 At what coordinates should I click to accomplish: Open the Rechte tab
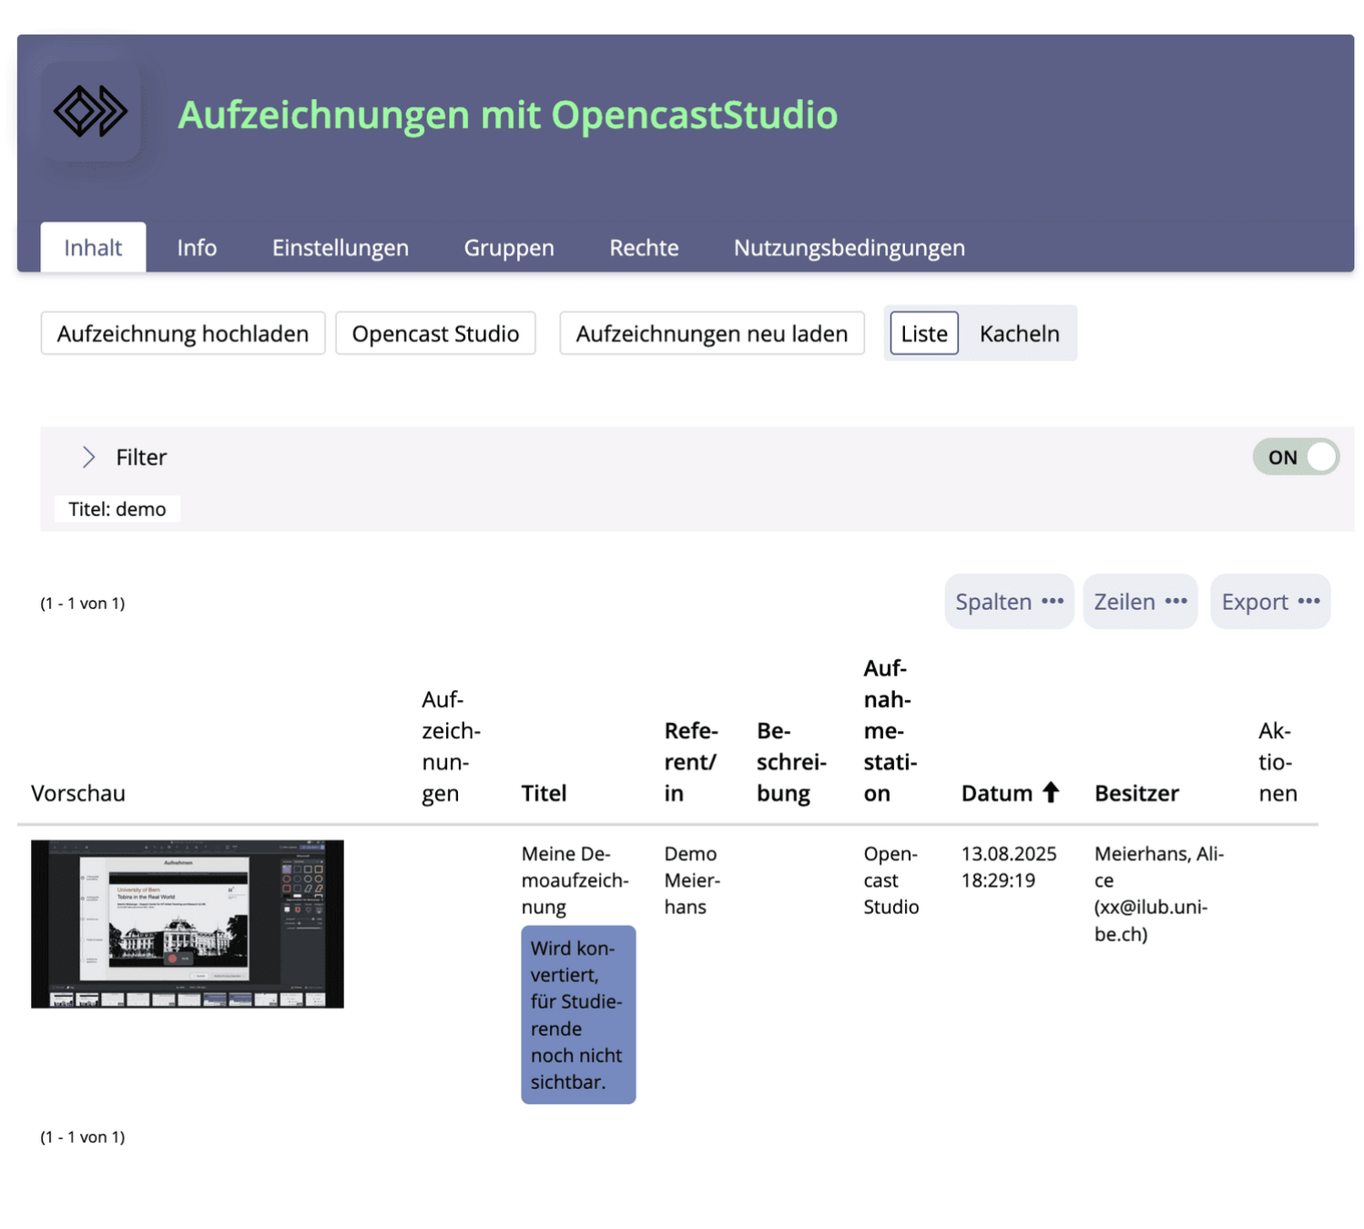tap(644, 248)
